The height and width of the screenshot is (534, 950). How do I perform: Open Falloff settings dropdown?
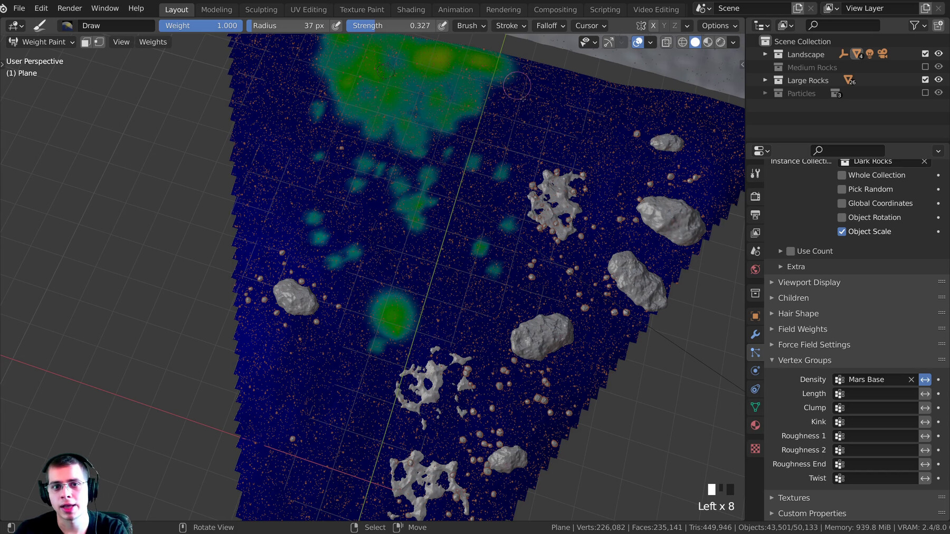550,25
